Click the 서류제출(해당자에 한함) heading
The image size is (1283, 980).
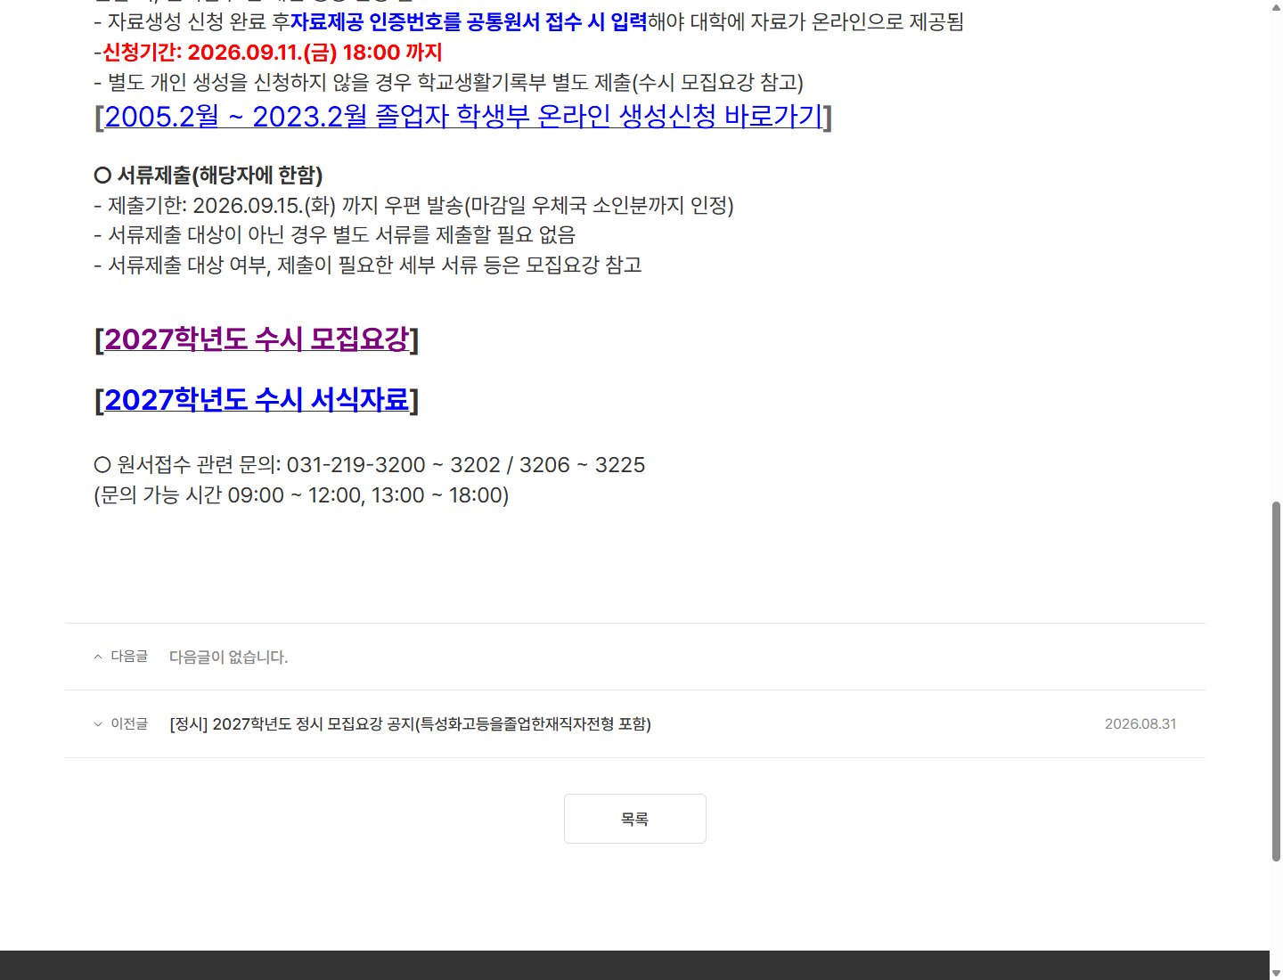[208, 176]
